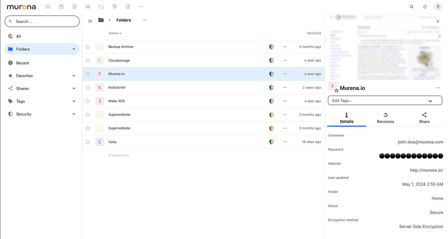Open the Files app icon

tap(101, 6)
